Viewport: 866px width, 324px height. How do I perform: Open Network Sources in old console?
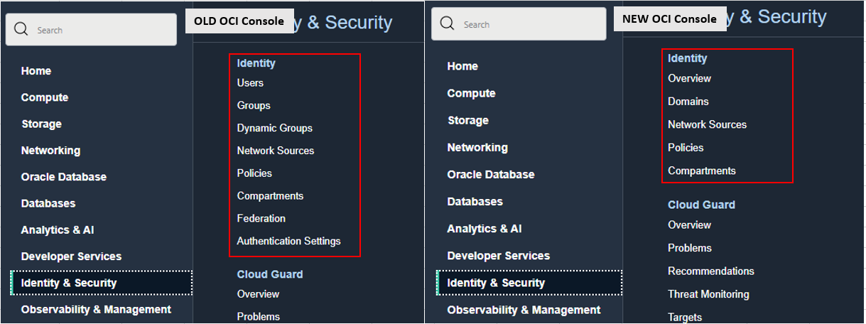(276, 151)
